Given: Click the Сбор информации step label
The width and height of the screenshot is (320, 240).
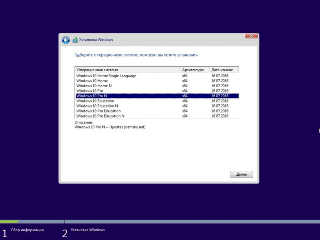Looking at the screenshot, I should [27, 230].
